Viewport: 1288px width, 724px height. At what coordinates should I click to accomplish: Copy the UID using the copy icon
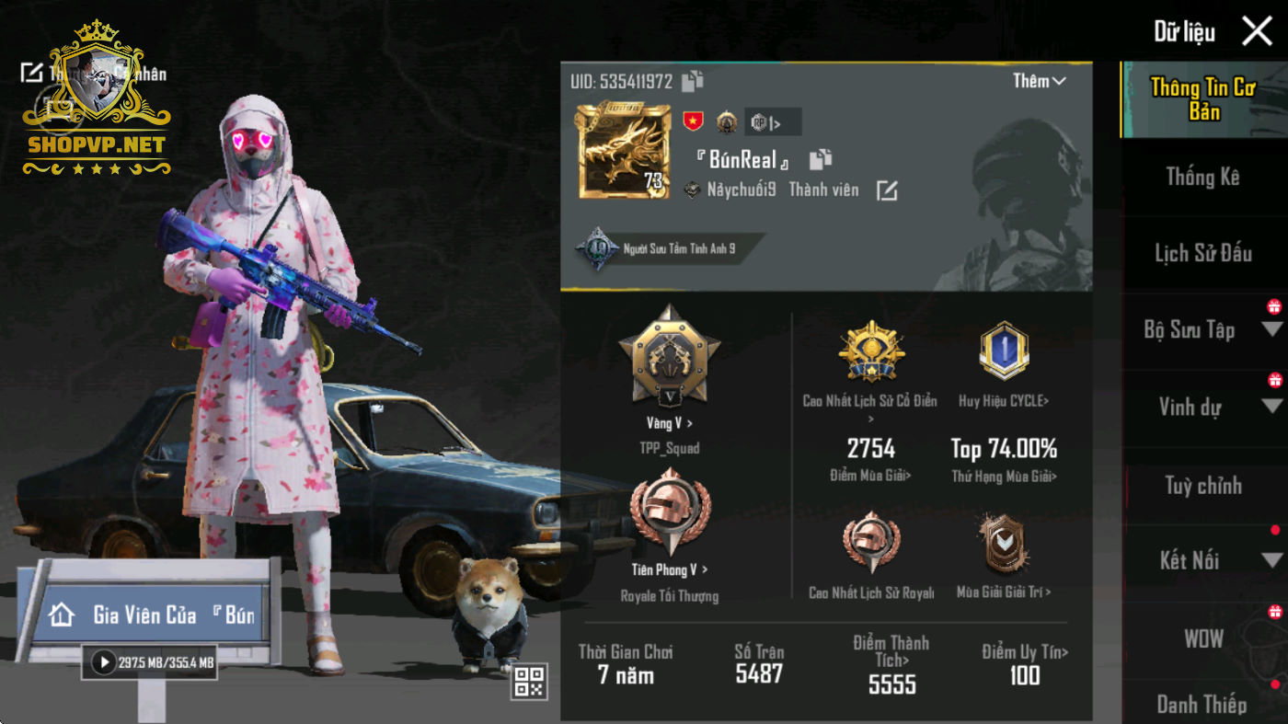692,81
